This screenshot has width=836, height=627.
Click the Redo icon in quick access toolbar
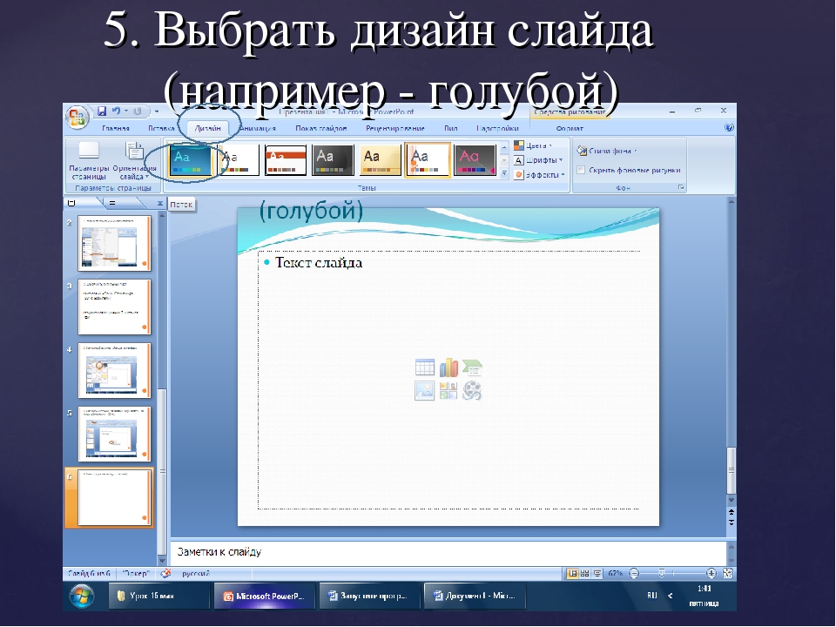[x=138, y=111]
